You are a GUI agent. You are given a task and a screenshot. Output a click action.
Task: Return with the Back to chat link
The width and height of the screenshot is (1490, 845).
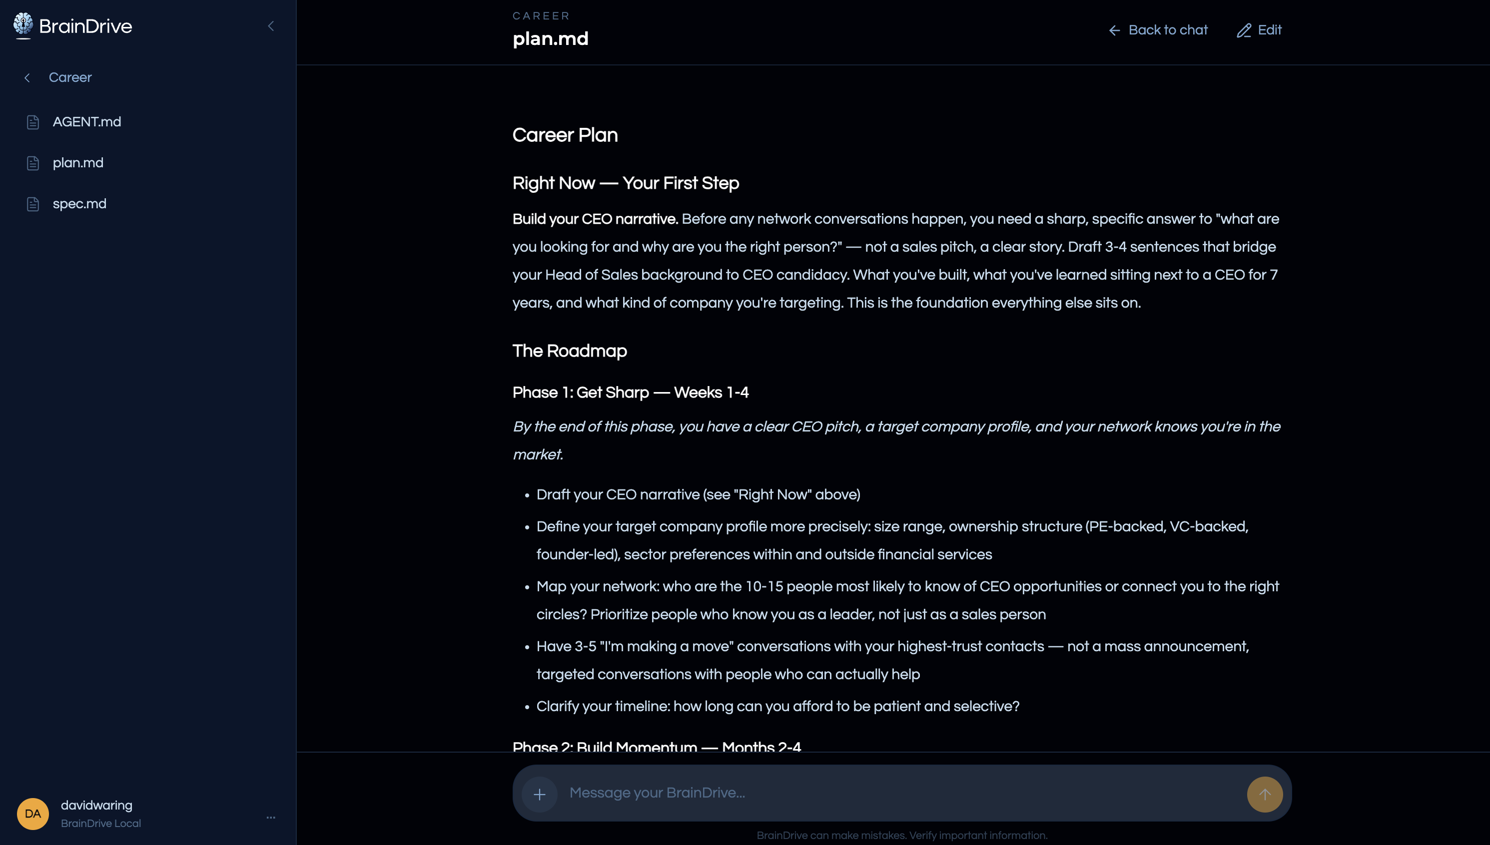click(x=1167, y=30)
